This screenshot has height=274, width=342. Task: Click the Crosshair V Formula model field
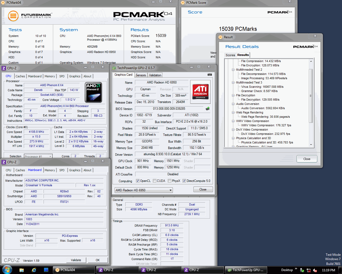pos(50,185)
